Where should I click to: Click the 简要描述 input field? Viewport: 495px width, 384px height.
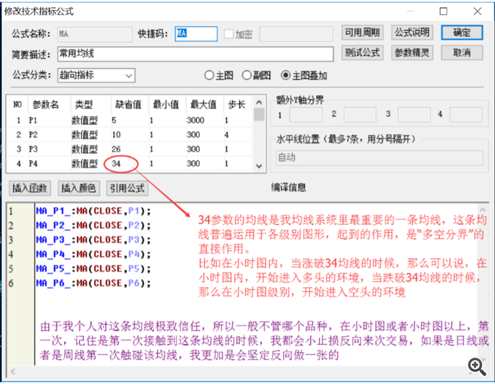coord(195,54)
